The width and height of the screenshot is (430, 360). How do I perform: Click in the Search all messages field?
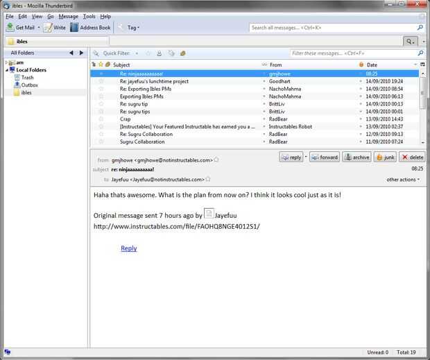tap(333, 28)
